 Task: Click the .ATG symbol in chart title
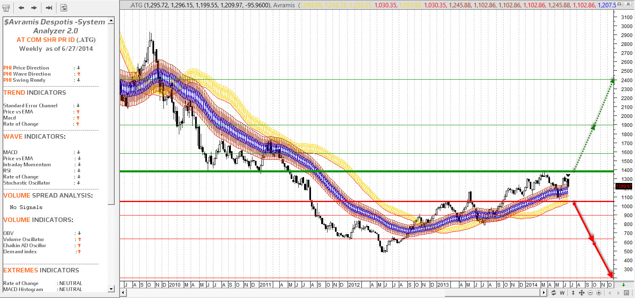[135, 4]
